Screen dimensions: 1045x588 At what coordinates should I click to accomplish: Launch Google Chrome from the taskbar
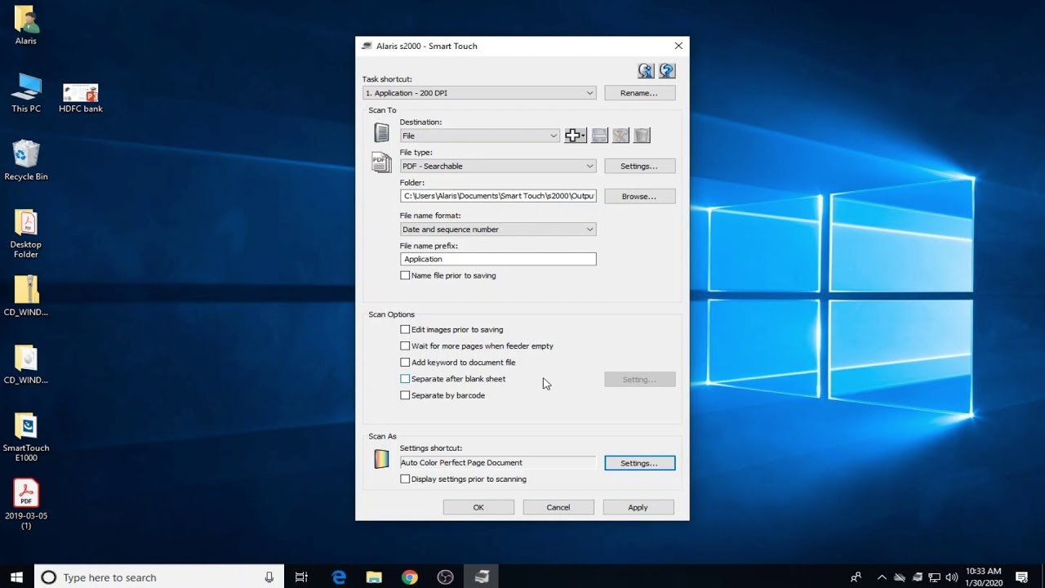[x=410, y=577]
